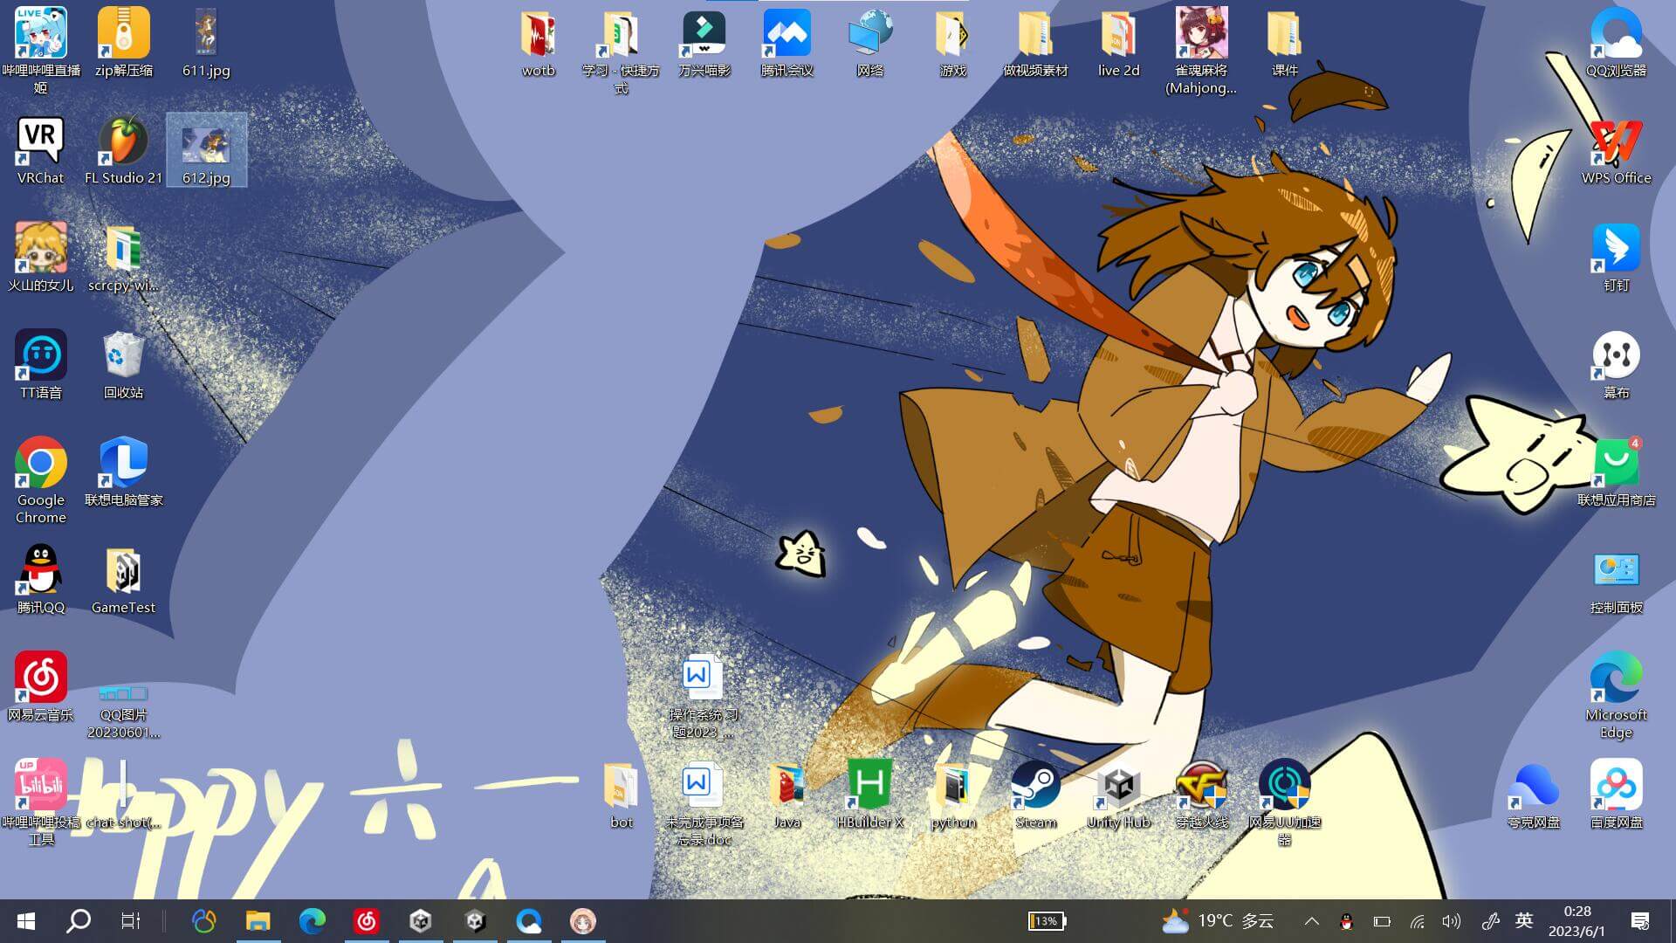This screenshot has width=1676, height=943.
Task: Open the Java folder icon
Action: coord(786,795)
